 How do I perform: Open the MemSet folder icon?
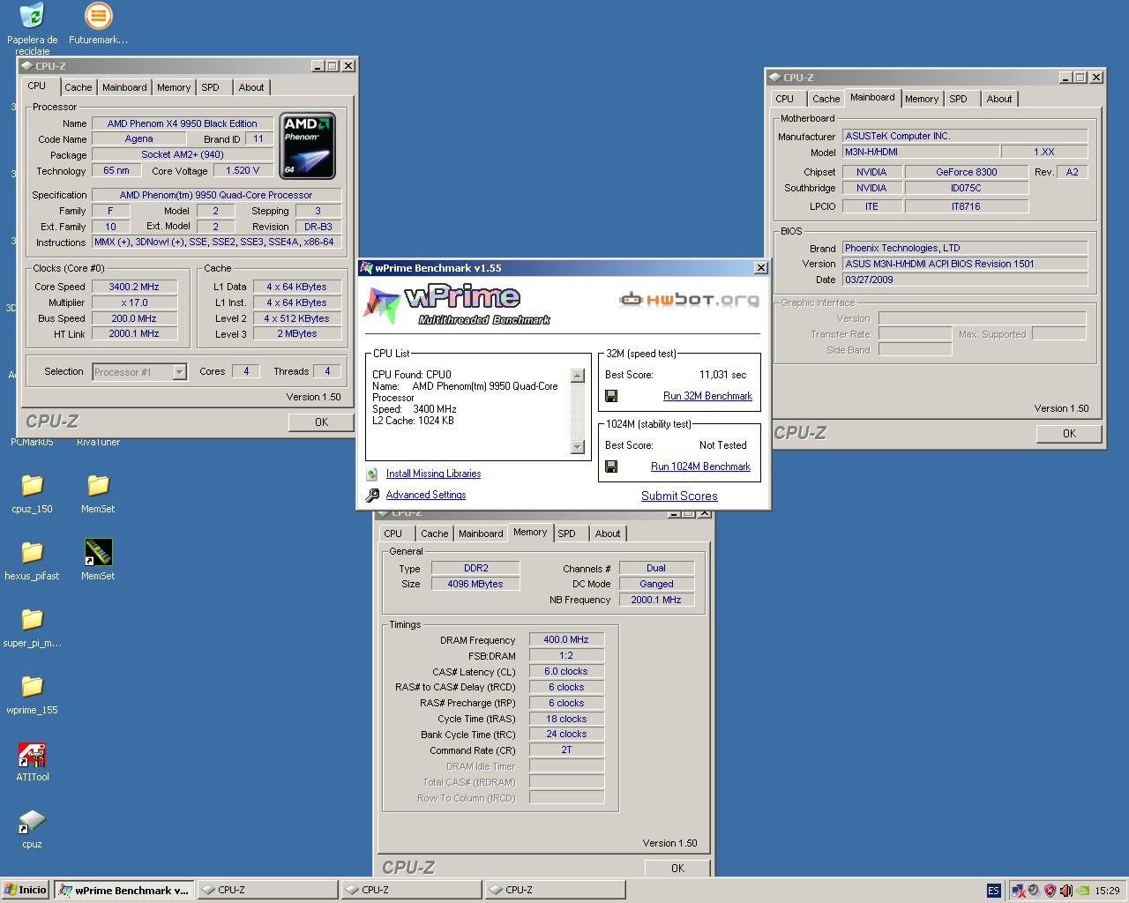pos(98,485)
